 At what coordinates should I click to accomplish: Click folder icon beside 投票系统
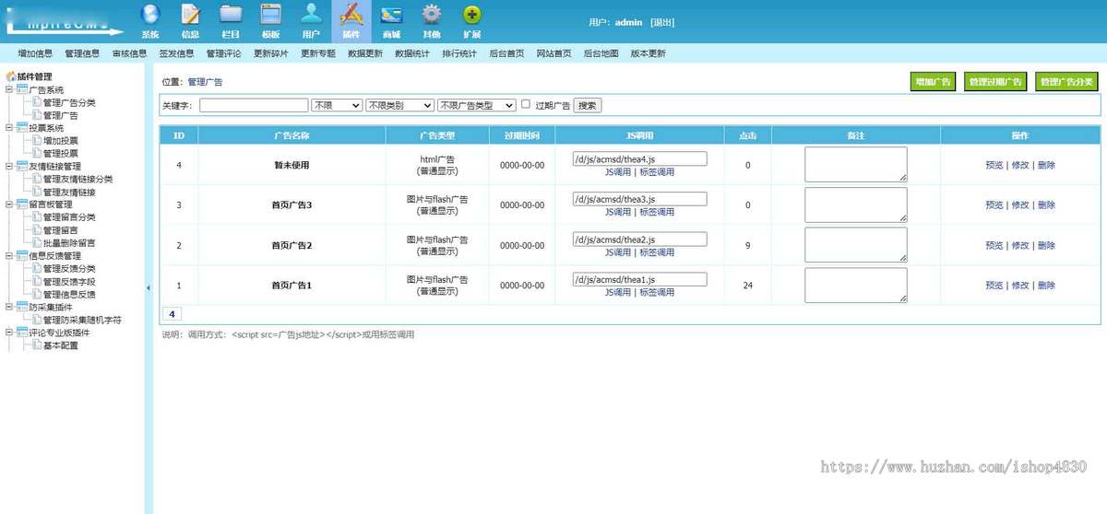(x=22, y=128)
